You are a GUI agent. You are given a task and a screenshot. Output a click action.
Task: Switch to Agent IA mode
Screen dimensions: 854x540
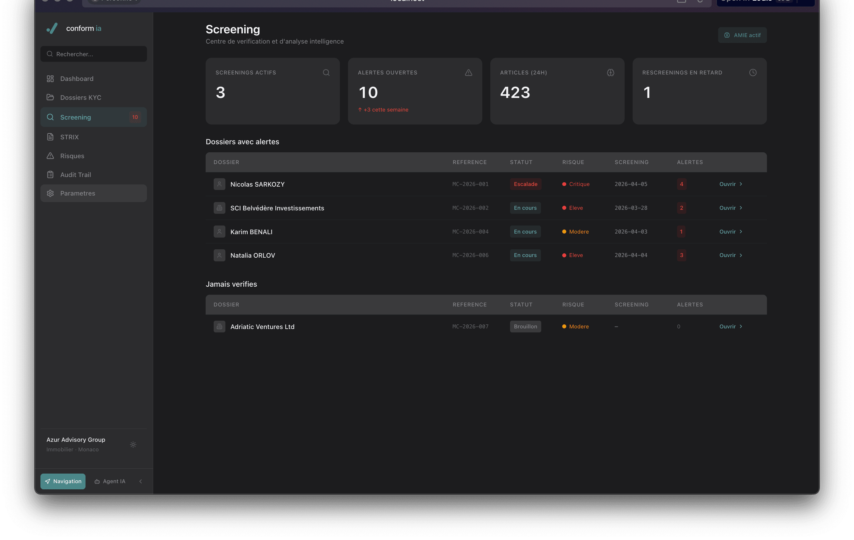point(110,481)
